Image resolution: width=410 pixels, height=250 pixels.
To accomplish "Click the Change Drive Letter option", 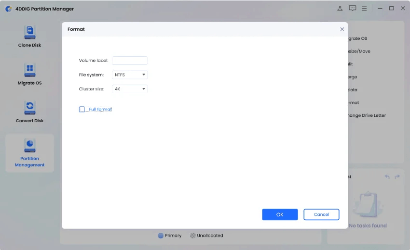I will click(367, 115).
